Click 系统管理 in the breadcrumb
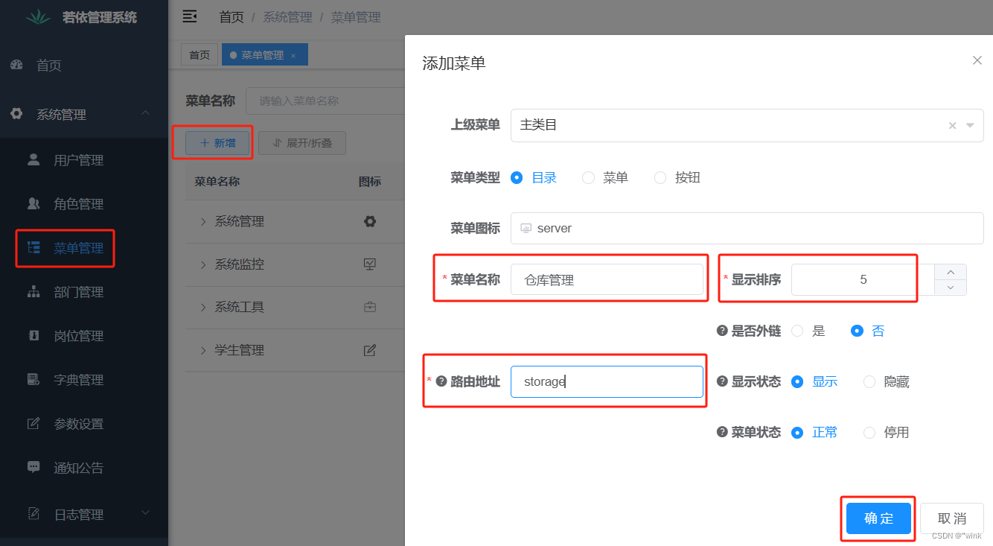 287,17
